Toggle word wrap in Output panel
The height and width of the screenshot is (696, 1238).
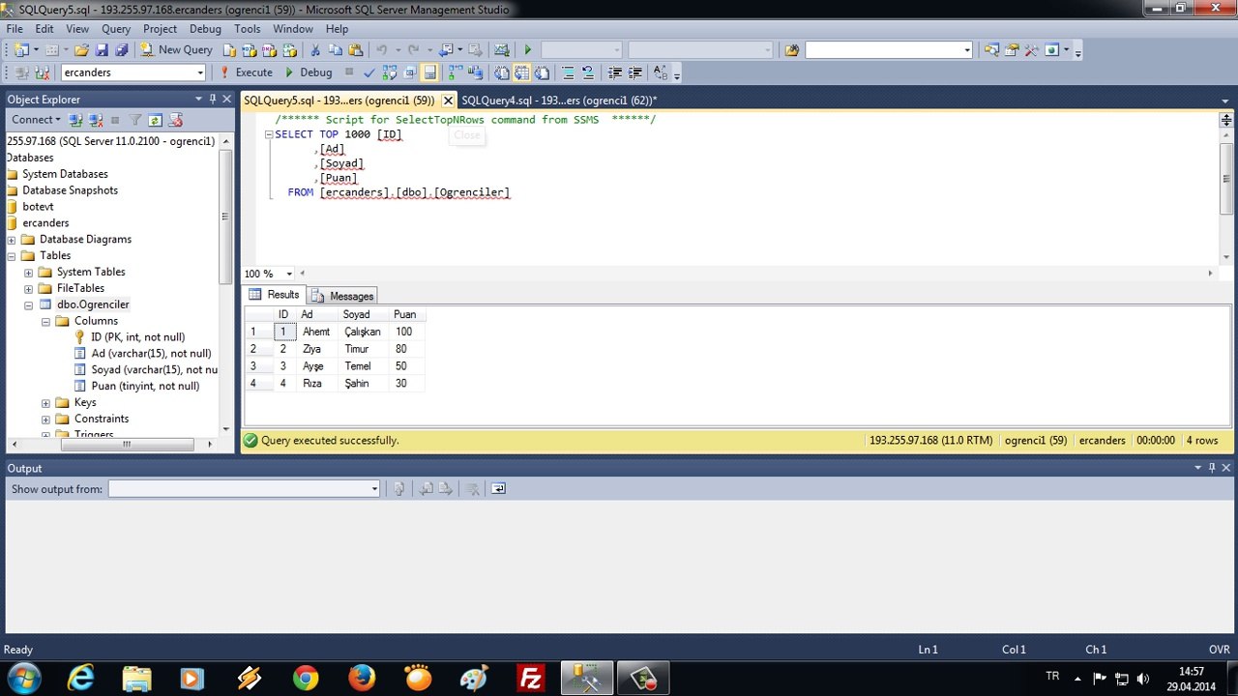pyautogui.click(x=498, y=489)
